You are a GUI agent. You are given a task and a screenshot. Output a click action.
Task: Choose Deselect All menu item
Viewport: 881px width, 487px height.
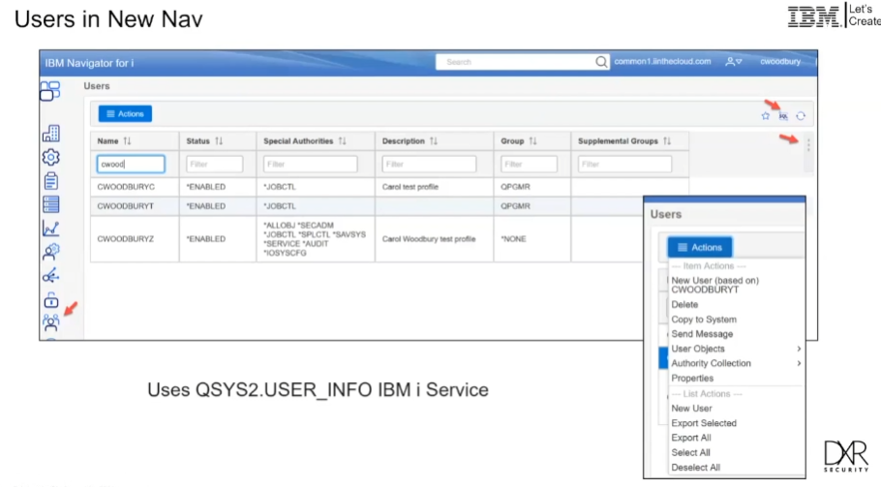click(x=695, y=468)
